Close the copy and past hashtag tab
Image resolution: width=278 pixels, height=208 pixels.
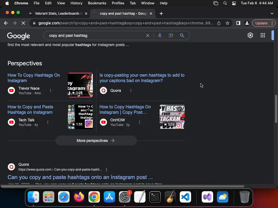(x=151, y=14)
